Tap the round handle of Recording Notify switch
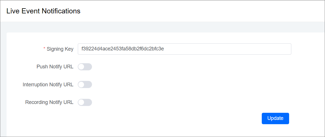 pyautogui.click(x=82, y=102)
